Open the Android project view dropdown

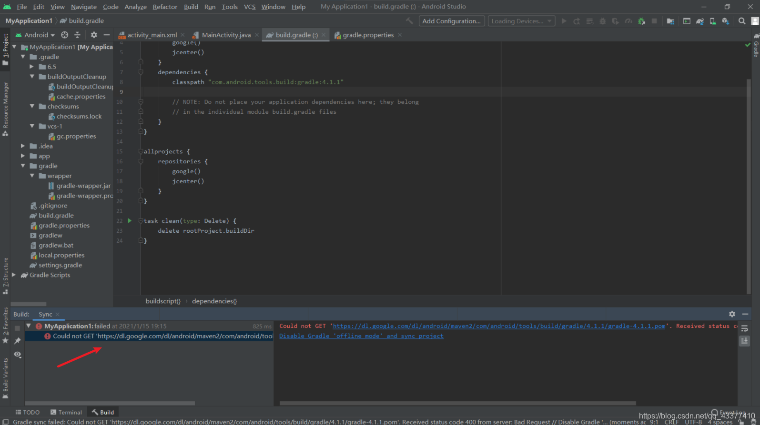(x=36, y=35)
